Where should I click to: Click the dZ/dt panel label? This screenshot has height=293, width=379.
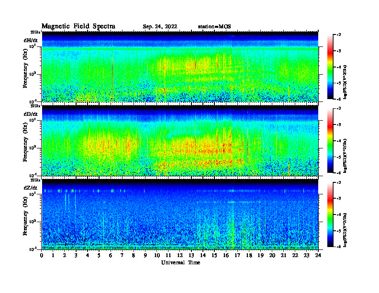pyautogui.click(x=31, y=188)
